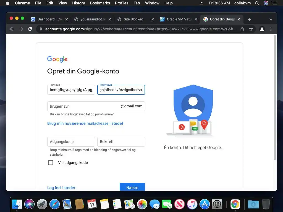Open the Window menu
283x212 pixels.
152,3
